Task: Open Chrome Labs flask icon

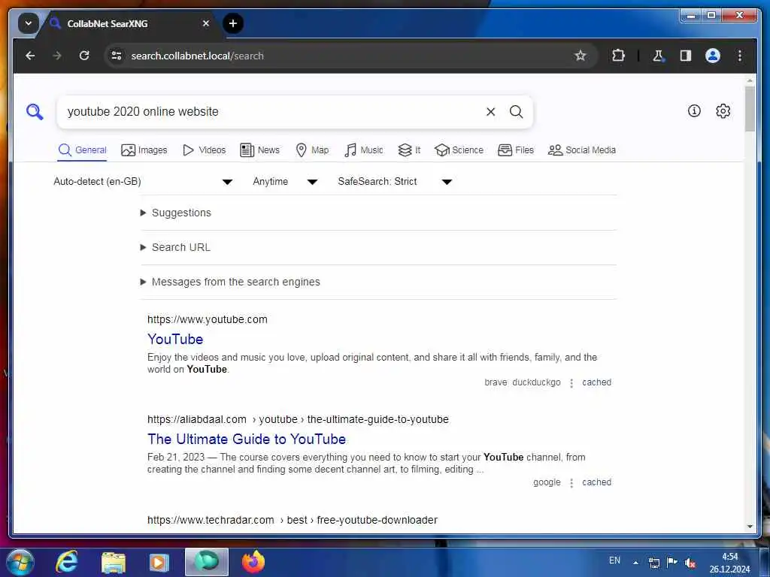Action: pos(658,56)
